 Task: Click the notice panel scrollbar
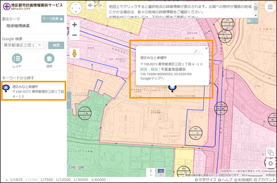[256, 9]
